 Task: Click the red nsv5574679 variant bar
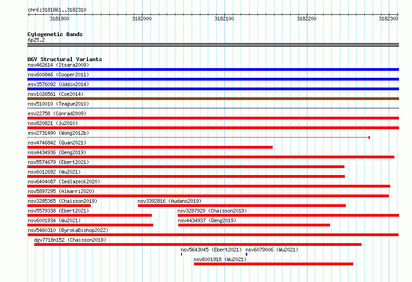186,167
